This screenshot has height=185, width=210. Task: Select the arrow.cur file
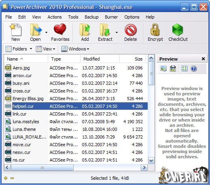tap(22, 76)
